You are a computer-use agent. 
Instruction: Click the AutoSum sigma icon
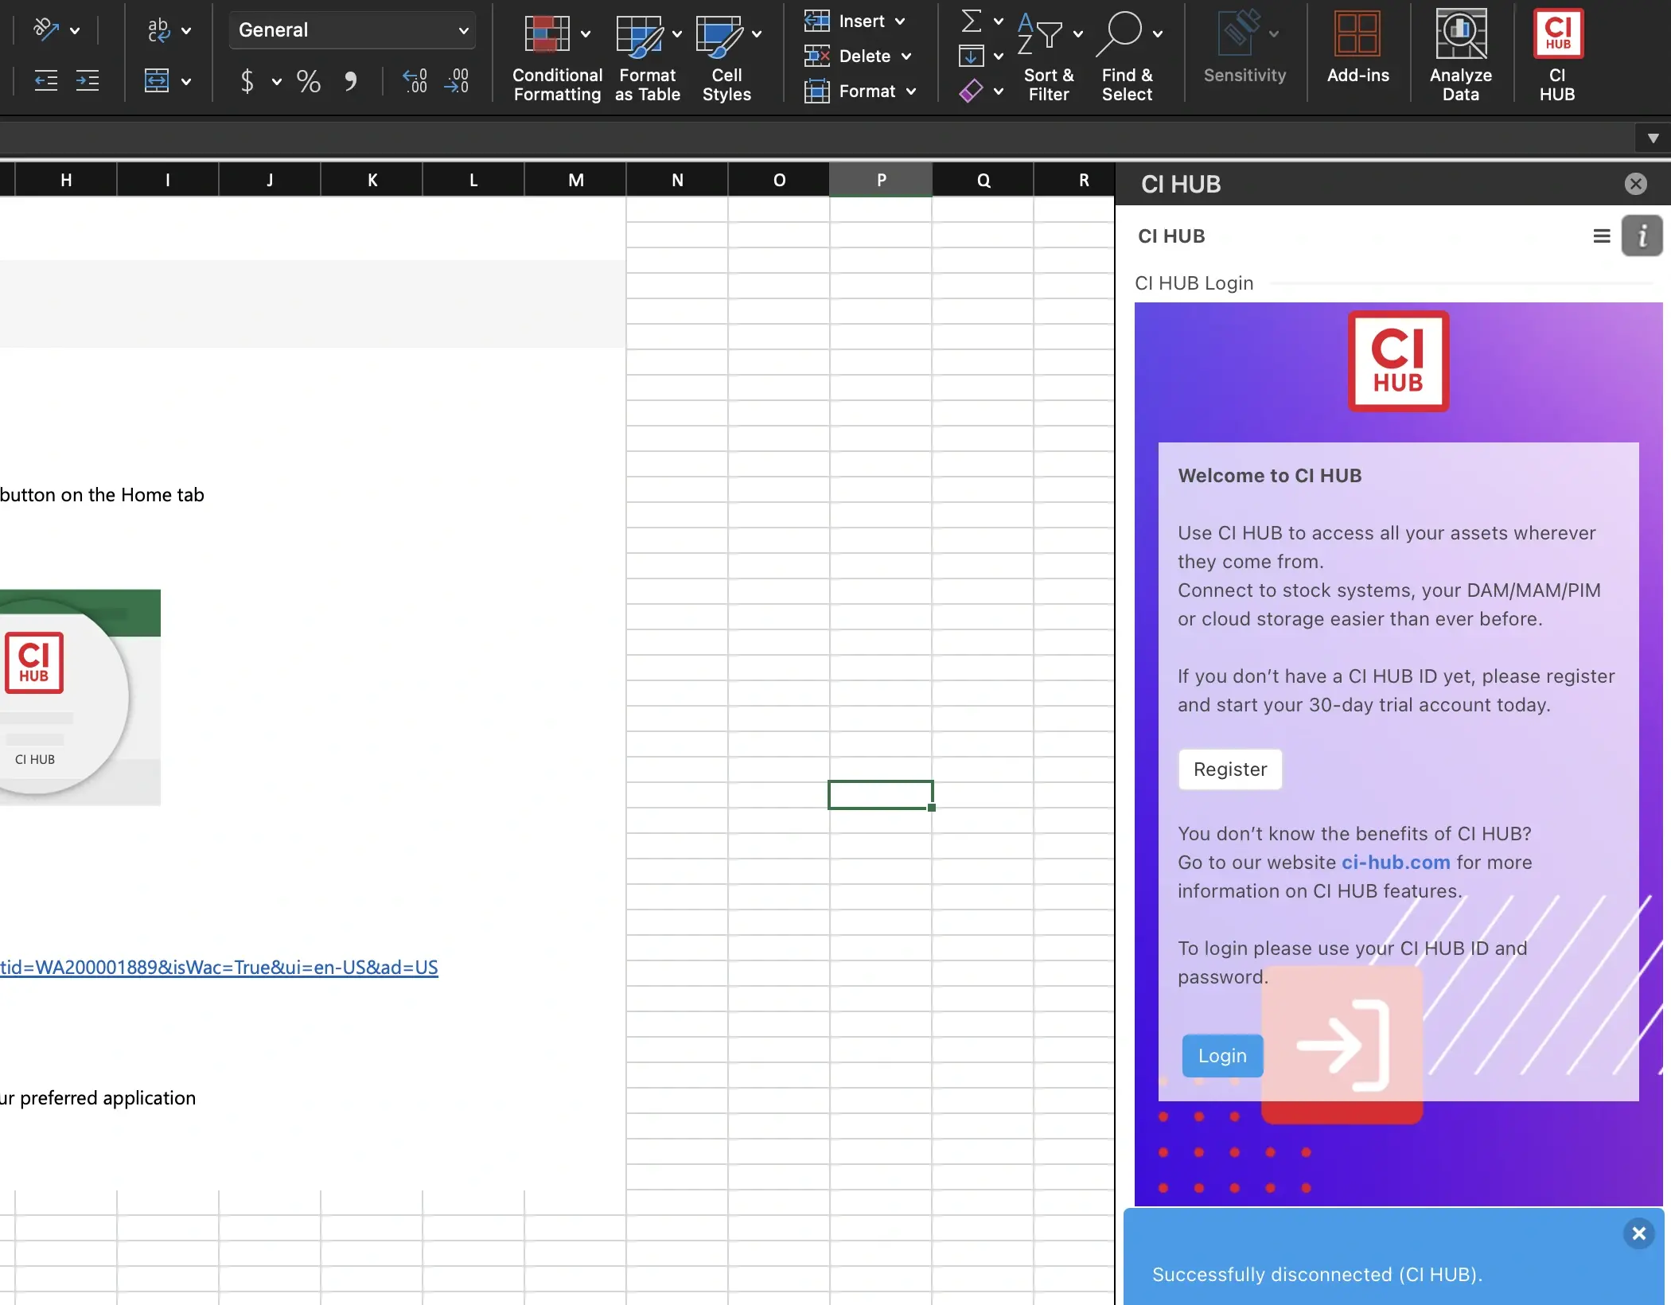[971, 21]
